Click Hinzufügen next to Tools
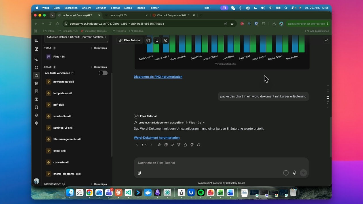The height and width of the screenshot is (204, 363). coord(99,48)
